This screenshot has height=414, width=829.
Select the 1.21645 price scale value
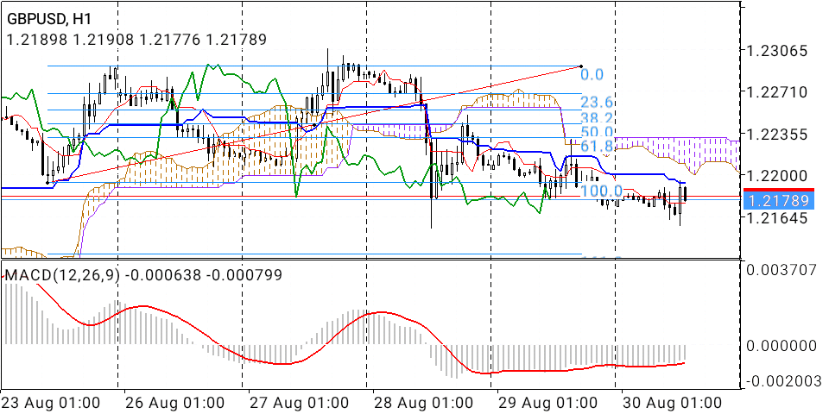pyautogui.click(x=779, y=218)
